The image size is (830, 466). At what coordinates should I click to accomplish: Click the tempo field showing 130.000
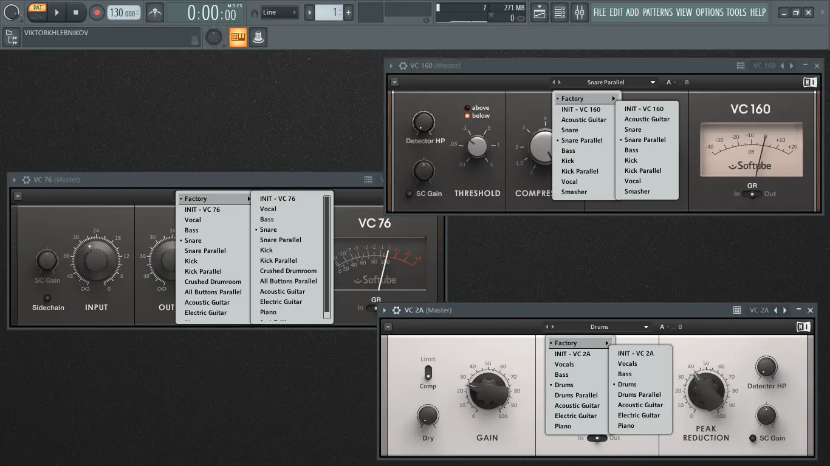click(x=122, y=13)
